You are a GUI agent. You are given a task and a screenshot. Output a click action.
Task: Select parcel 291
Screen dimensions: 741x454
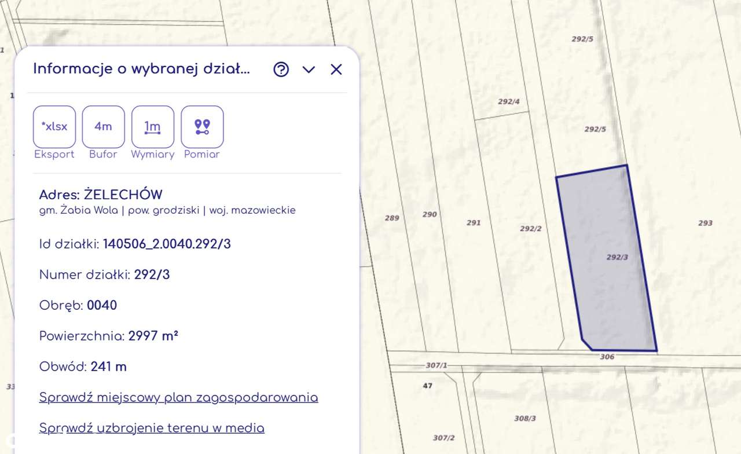tap(473, 223)
